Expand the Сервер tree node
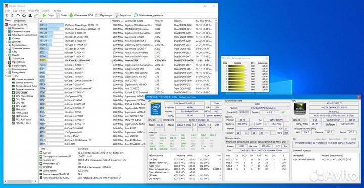 pos(6,38)
